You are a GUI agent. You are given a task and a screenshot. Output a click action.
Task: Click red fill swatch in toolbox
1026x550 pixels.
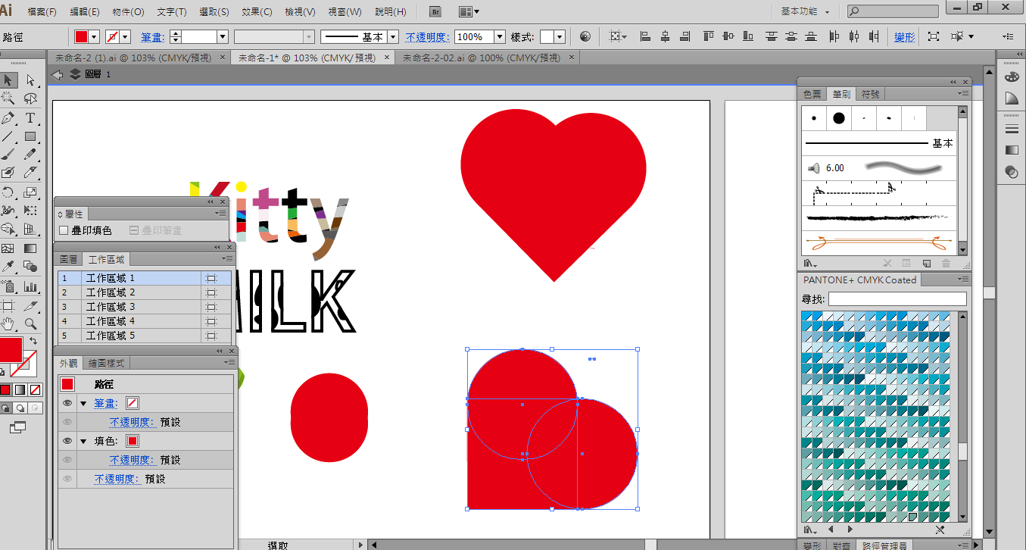click(x=9, y=351)
